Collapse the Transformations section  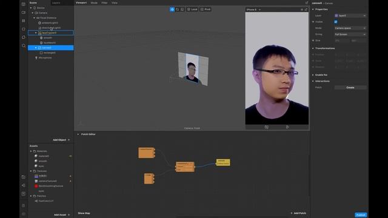(313, 48)
